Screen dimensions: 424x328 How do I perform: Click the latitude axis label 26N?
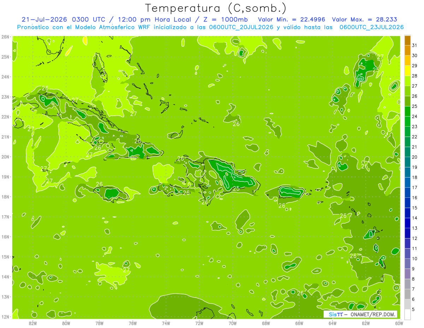point(5,37)
